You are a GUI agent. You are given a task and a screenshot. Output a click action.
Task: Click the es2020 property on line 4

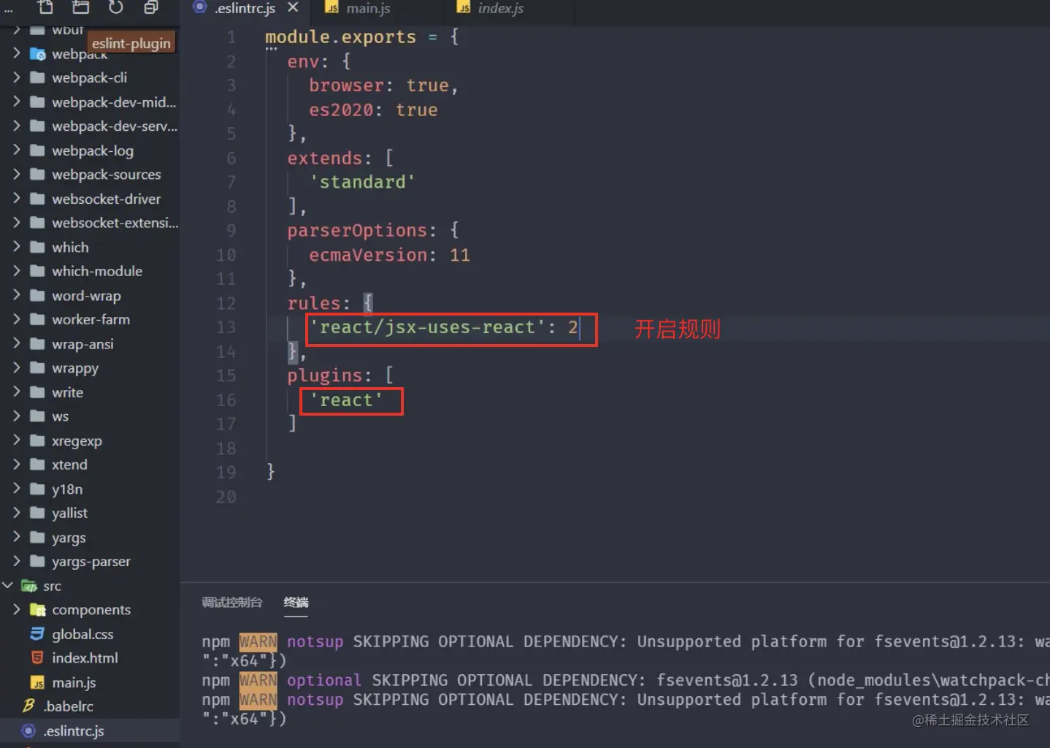341,110
